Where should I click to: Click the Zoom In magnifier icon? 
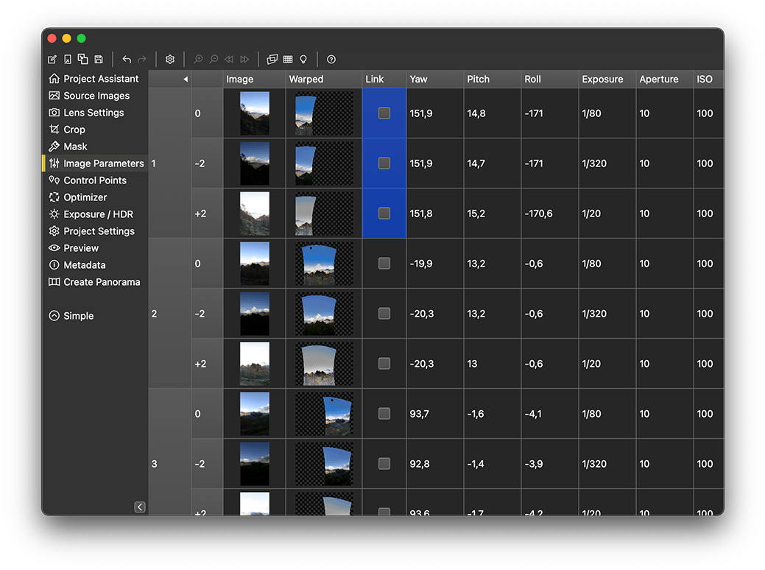[198, 59]
